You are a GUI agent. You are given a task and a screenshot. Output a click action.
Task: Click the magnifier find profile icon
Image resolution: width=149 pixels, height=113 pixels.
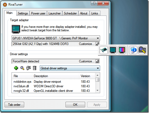point(22,68)
